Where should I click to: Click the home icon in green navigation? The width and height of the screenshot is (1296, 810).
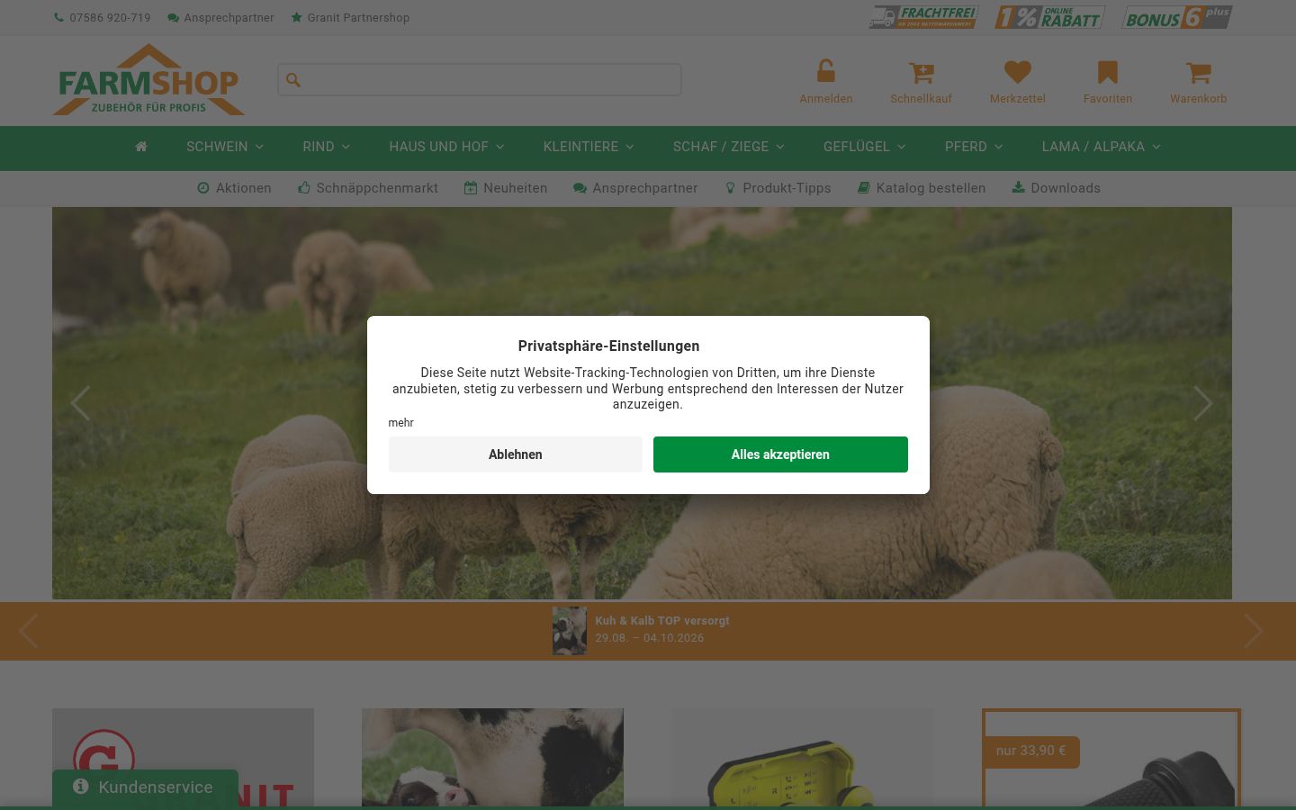point(141,146)
